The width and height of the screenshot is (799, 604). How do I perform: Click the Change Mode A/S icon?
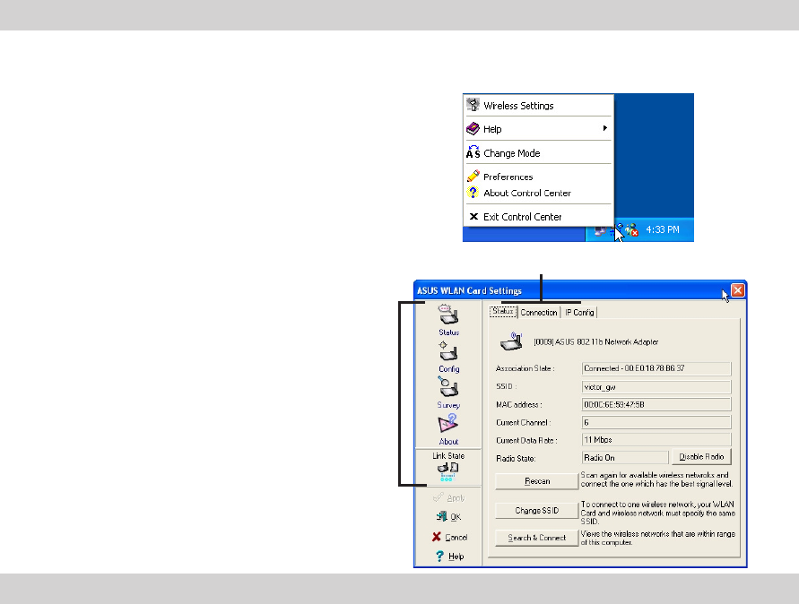[x=473, y=152]
